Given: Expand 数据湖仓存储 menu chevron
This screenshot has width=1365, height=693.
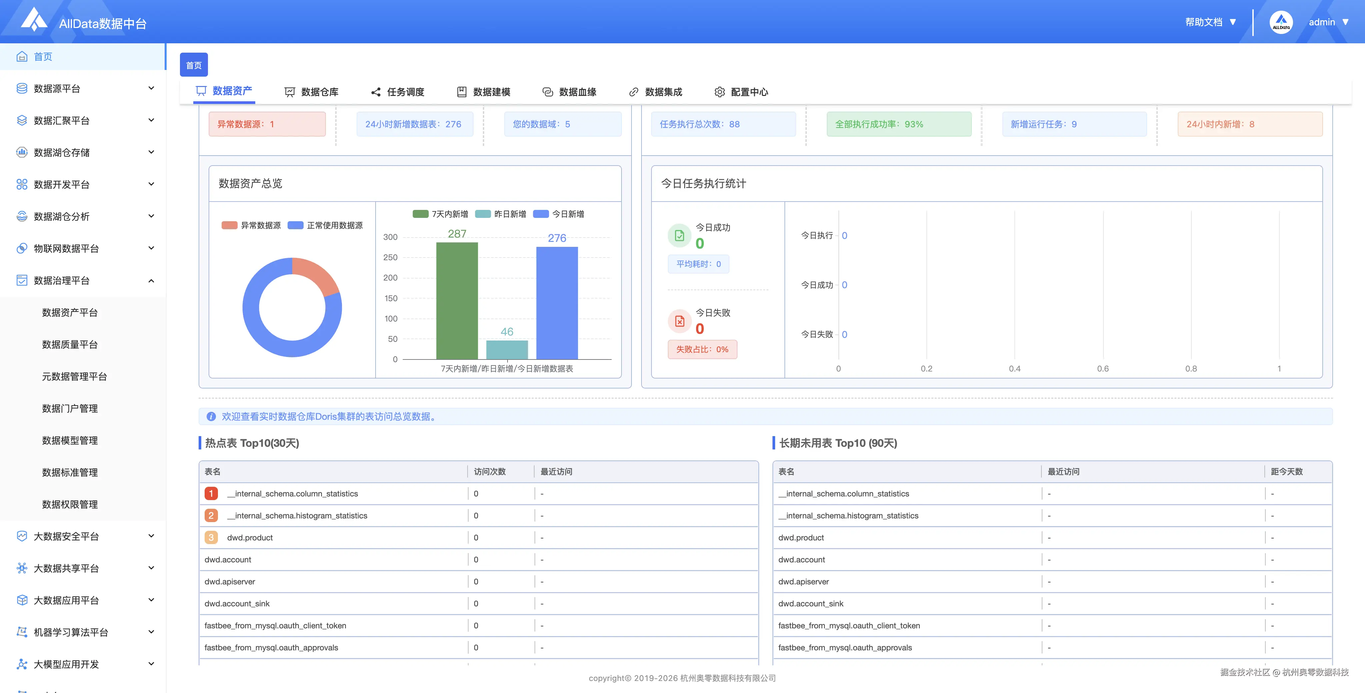Looking at the screenshot, I should (x=151, y=152).
